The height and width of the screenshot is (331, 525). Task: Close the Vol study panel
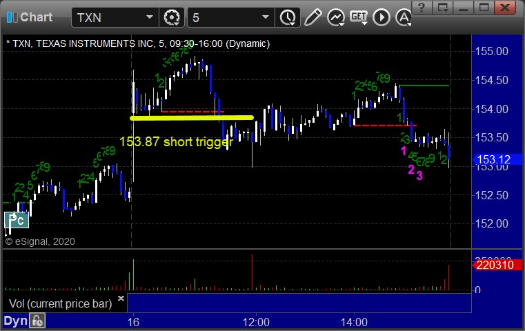tap(121, 298)
